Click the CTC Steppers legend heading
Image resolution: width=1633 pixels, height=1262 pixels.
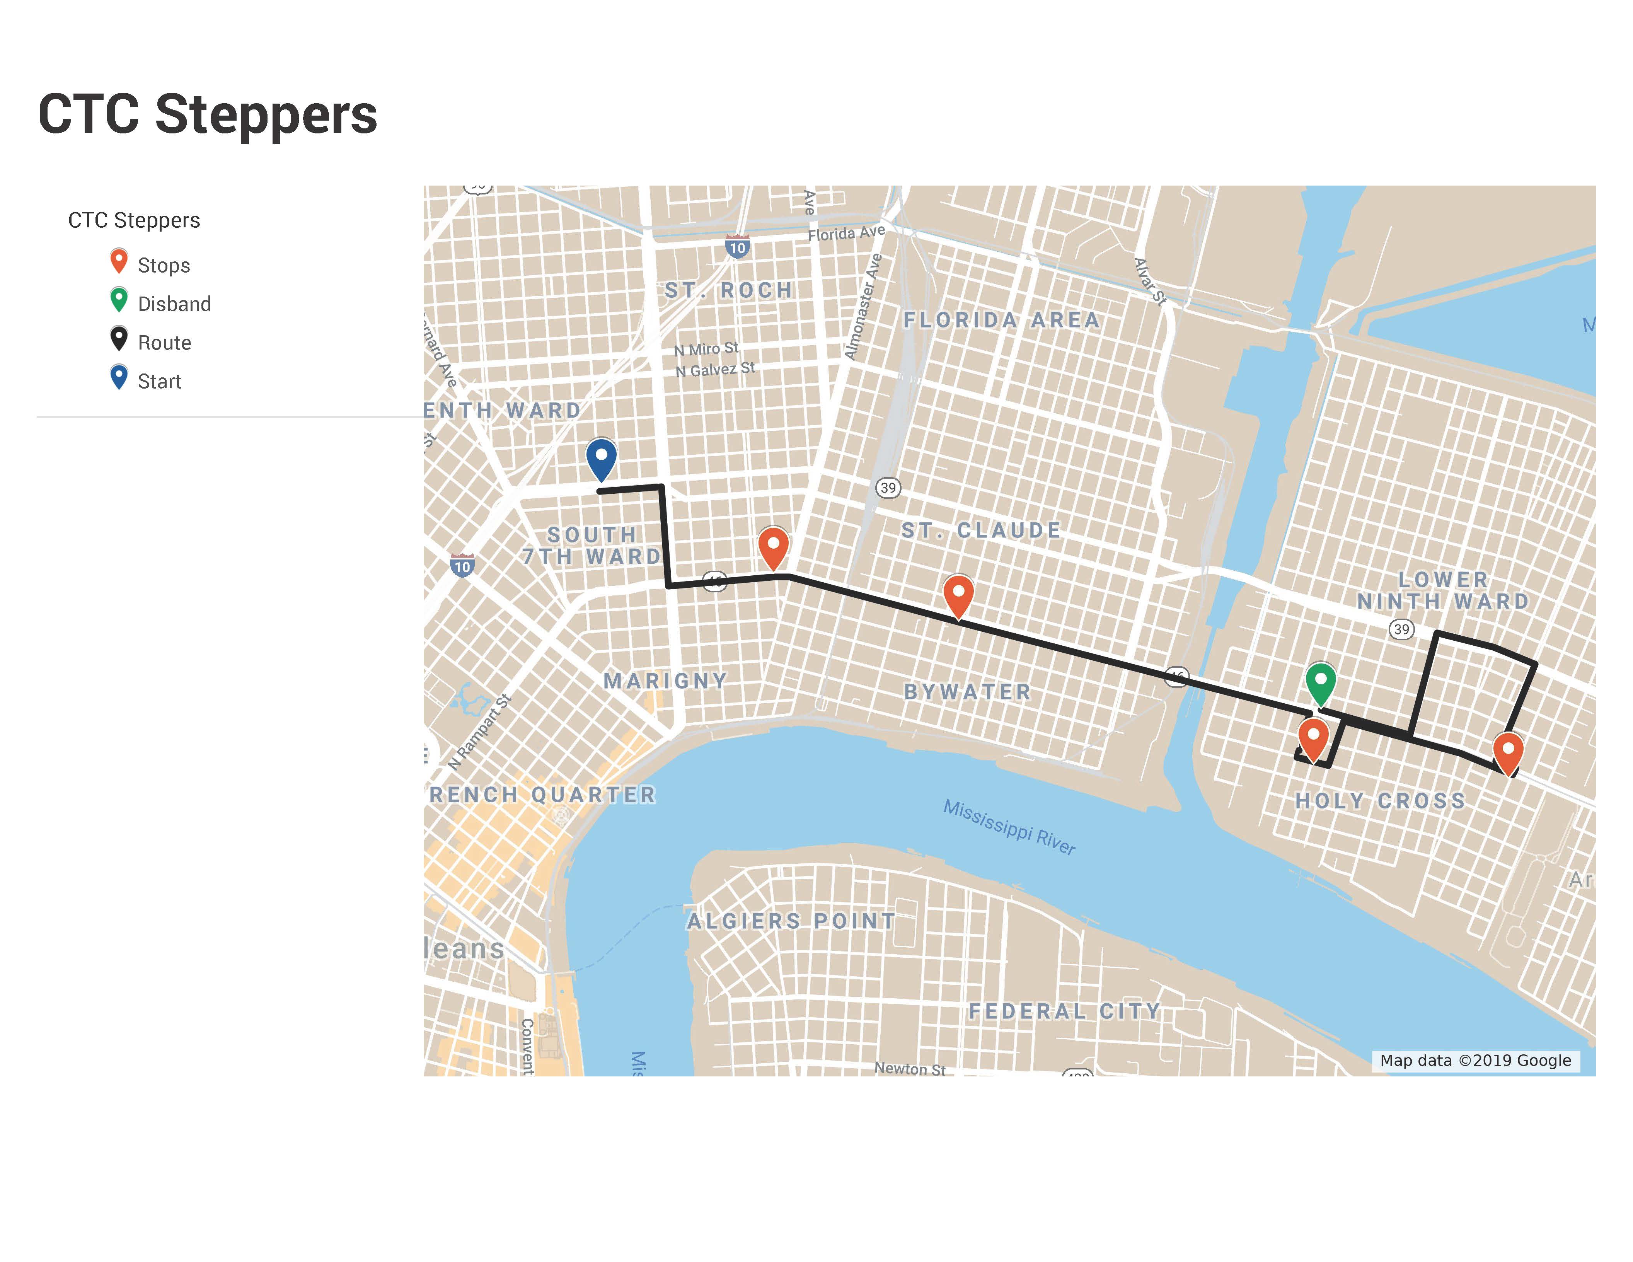[x=134, y=220]
